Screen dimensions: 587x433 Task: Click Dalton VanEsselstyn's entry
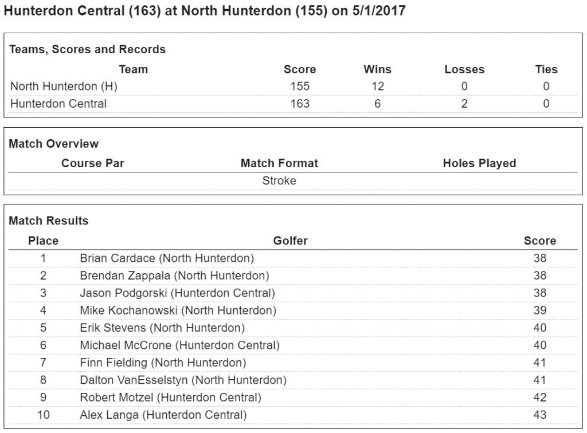183,380
